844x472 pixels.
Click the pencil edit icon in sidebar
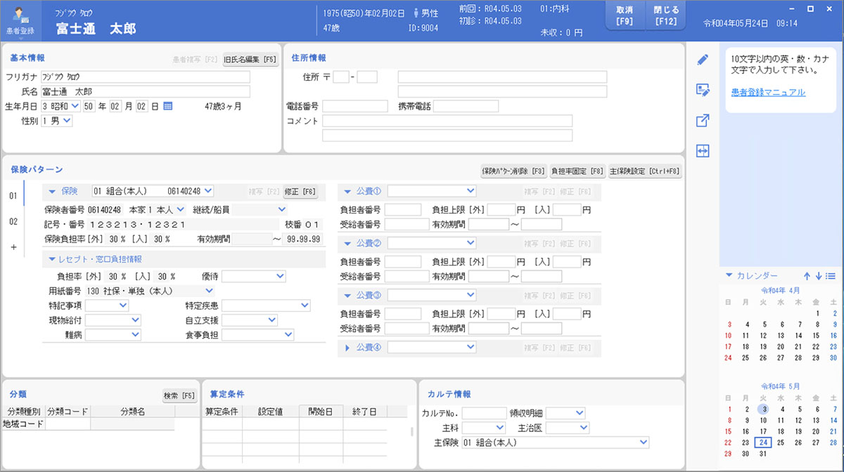[x=702, y=60]
